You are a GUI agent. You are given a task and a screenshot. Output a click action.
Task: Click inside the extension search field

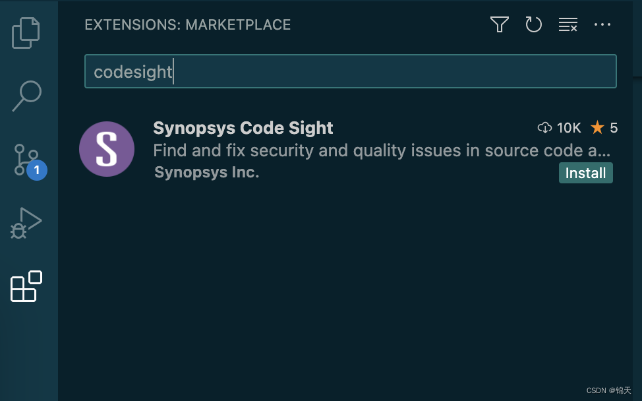350,71
